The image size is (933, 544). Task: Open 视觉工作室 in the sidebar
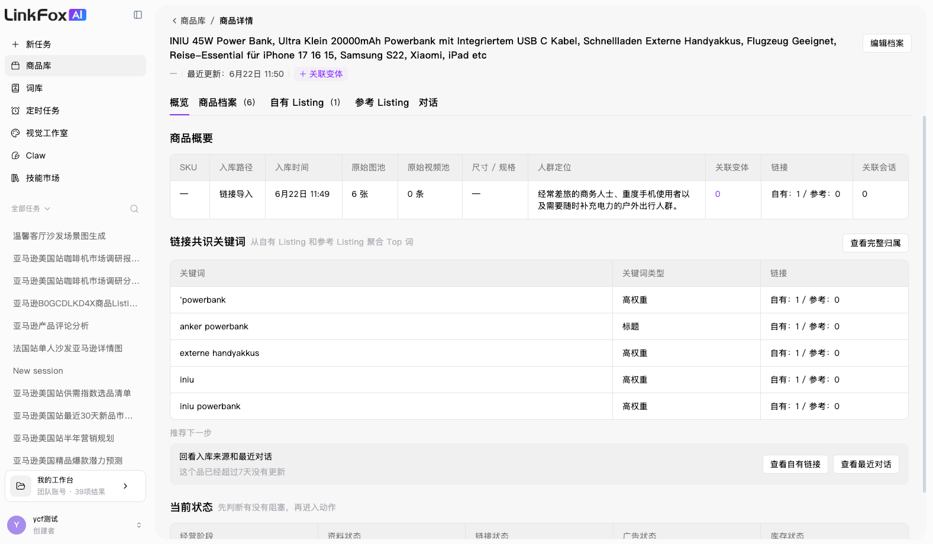pos(75,133)
